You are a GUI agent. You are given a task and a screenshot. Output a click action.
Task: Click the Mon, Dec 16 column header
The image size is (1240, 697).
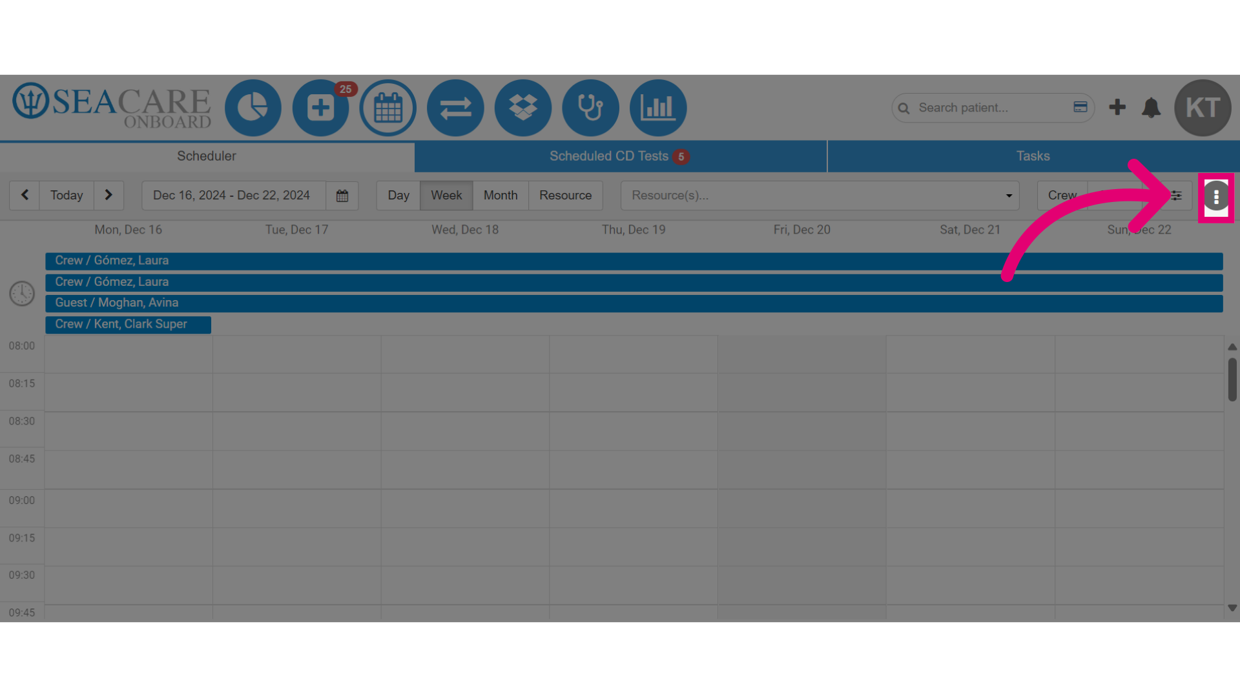coord(129,230)
